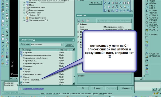
Task: Toggle alphabetical sorting in Свойства panel
Action: click(x=83, y=20)
